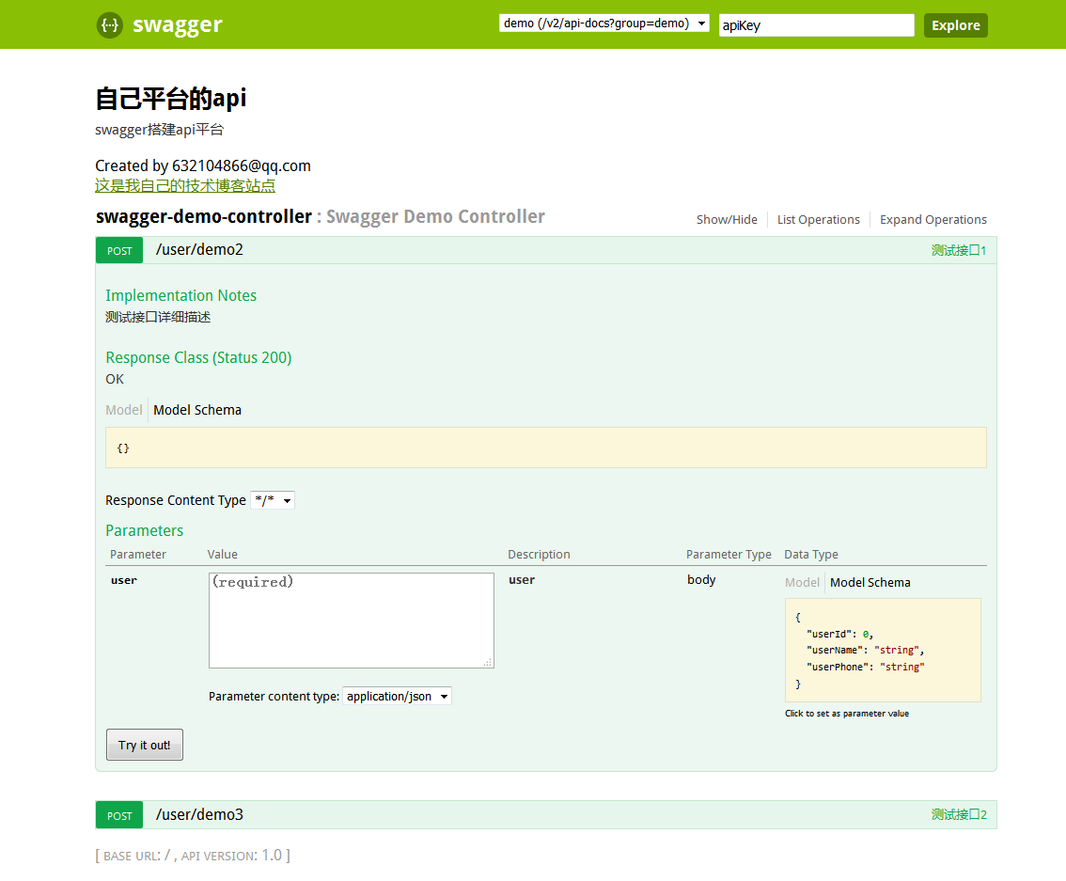Collapse the /user/demo2 endpoint path
Image resolution: width=1066 pixels, height=881 pixels.
199,249
